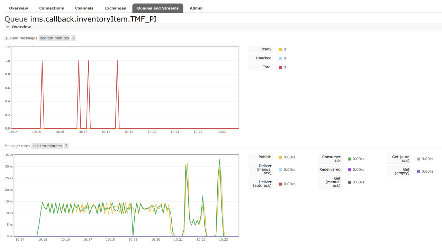Change Queued messages 'last ten minutes' range
442x250 pixels.
(x=54, y=38)
